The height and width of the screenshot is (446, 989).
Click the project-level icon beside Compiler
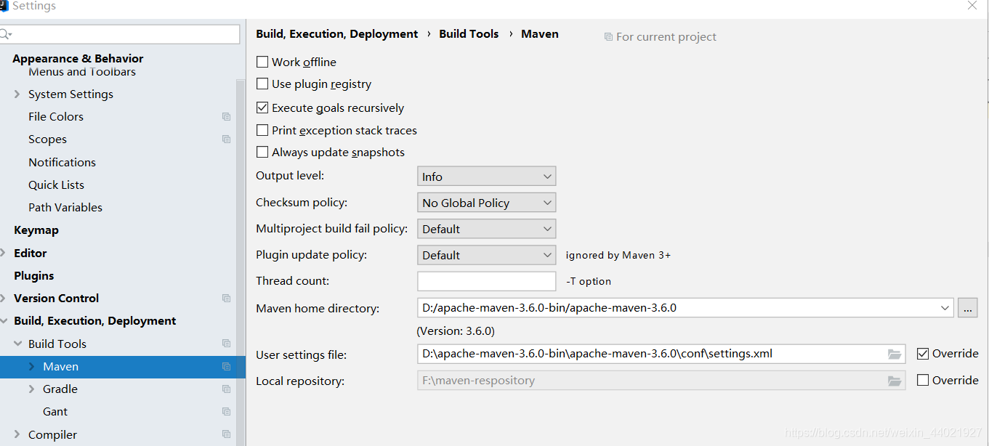[227, 434]
